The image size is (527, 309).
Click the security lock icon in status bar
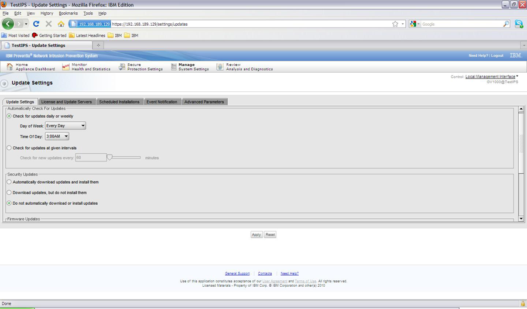click(523, 303)
